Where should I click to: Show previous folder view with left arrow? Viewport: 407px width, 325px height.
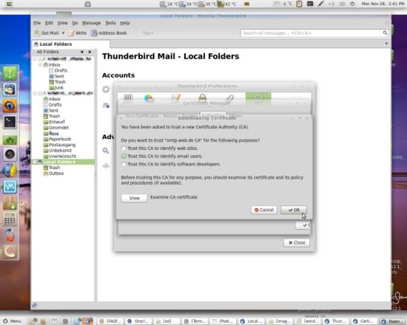coord(81,52)
